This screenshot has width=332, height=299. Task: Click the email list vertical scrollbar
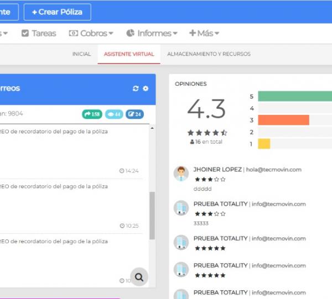(x=152, y=216)
